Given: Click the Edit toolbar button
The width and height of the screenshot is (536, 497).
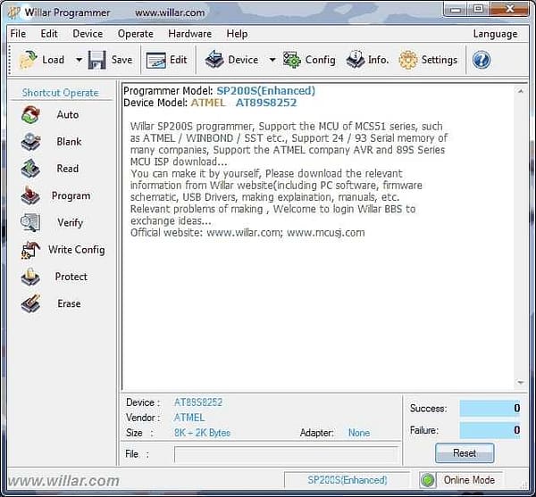Looking at the screenshot, I should pyautogui.click(x=167, y=60).
